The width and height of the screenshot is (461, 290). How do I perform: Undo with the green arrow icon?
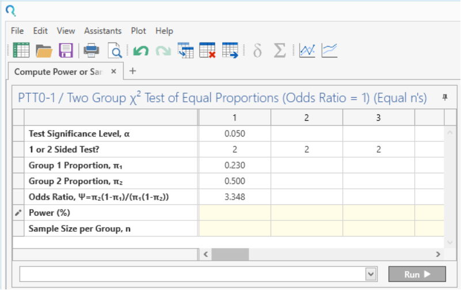click(x=141, y=51)
